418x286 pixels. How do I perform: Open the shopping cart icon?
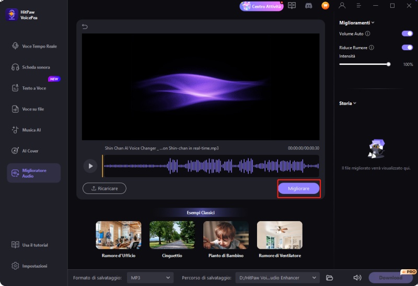(x=326, y=6)
